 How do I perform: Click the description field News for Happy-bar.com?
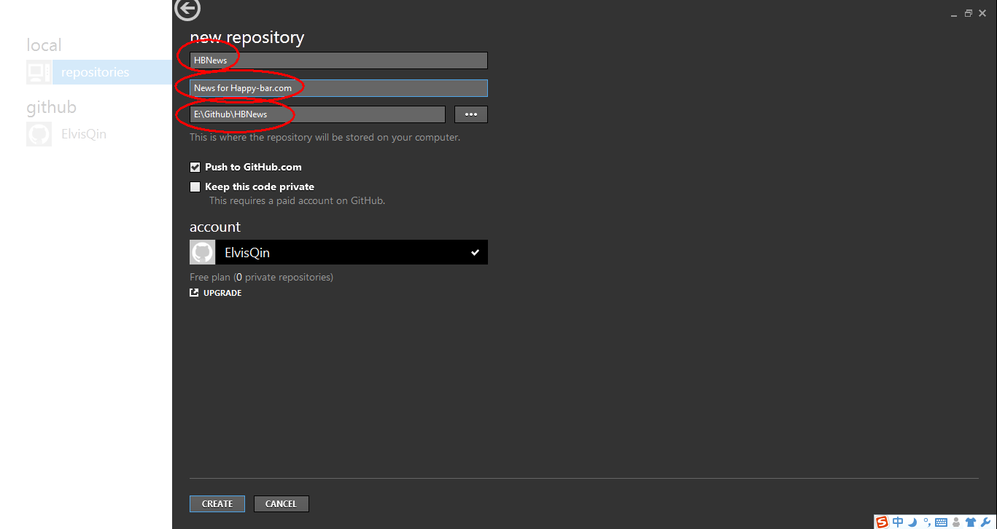(x=338, y=88)
